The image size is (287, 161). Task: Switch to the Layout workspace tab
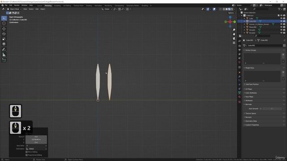[39, 6]
